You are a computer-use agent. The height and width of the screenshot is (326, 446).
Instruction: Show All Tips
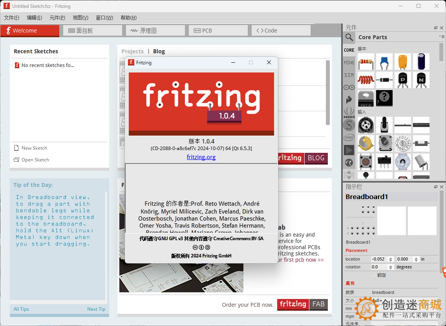click(21, 309)
